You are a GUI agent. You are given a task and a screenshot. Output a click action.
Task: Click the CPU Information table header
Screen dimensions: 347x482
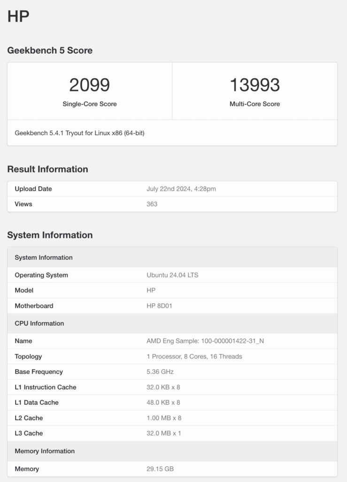coord(39,323)
